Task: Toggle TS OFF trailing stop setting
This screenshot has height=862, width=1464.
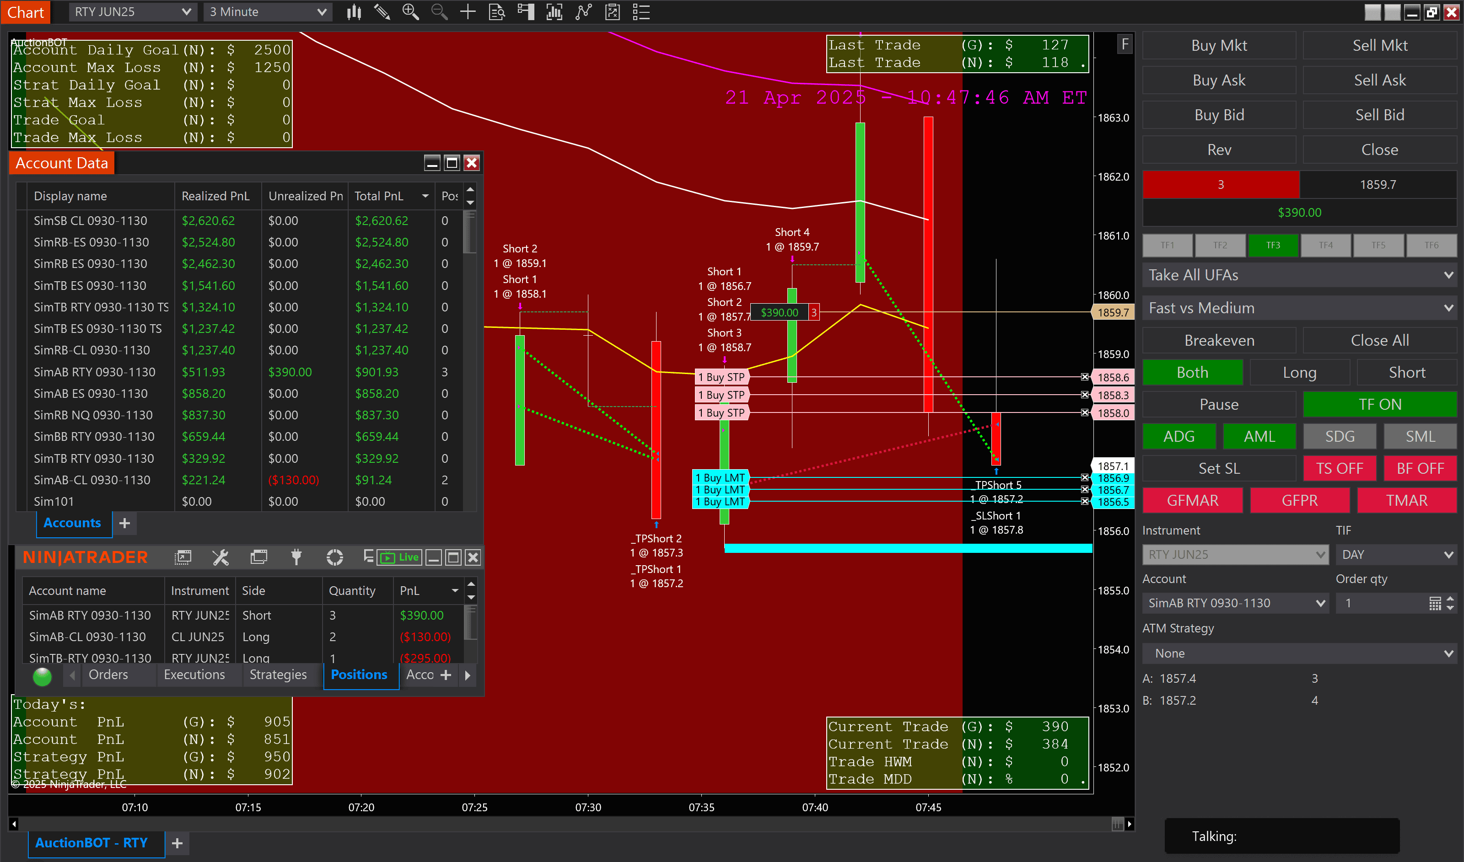Action: click(1340, 468)
